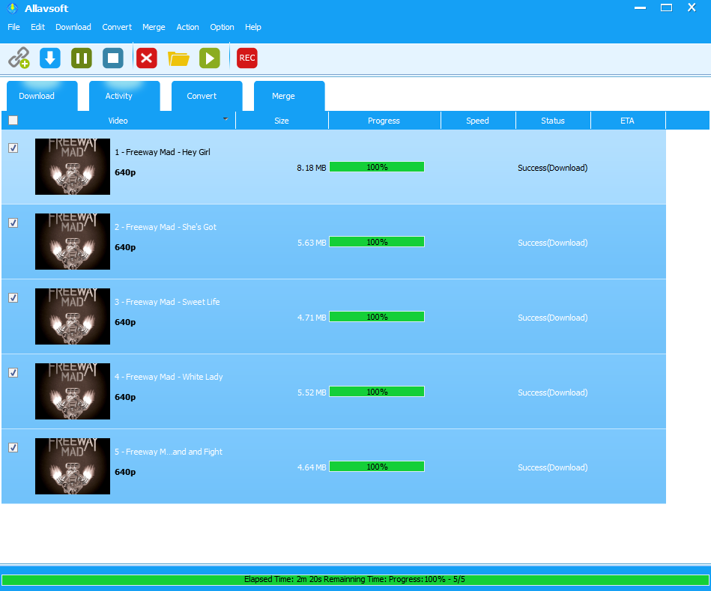Click the 5.63 MB size value

point(312,243)
